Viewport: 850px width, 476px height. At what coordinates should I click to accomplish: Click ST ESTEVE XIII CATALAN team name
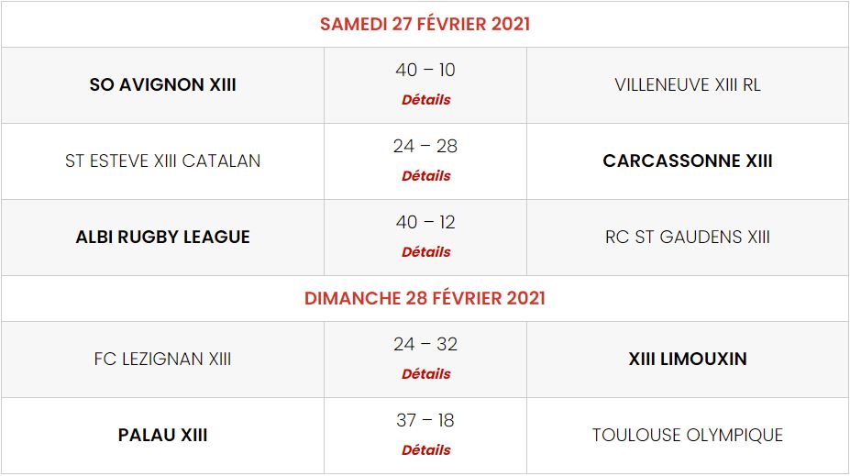163,161
